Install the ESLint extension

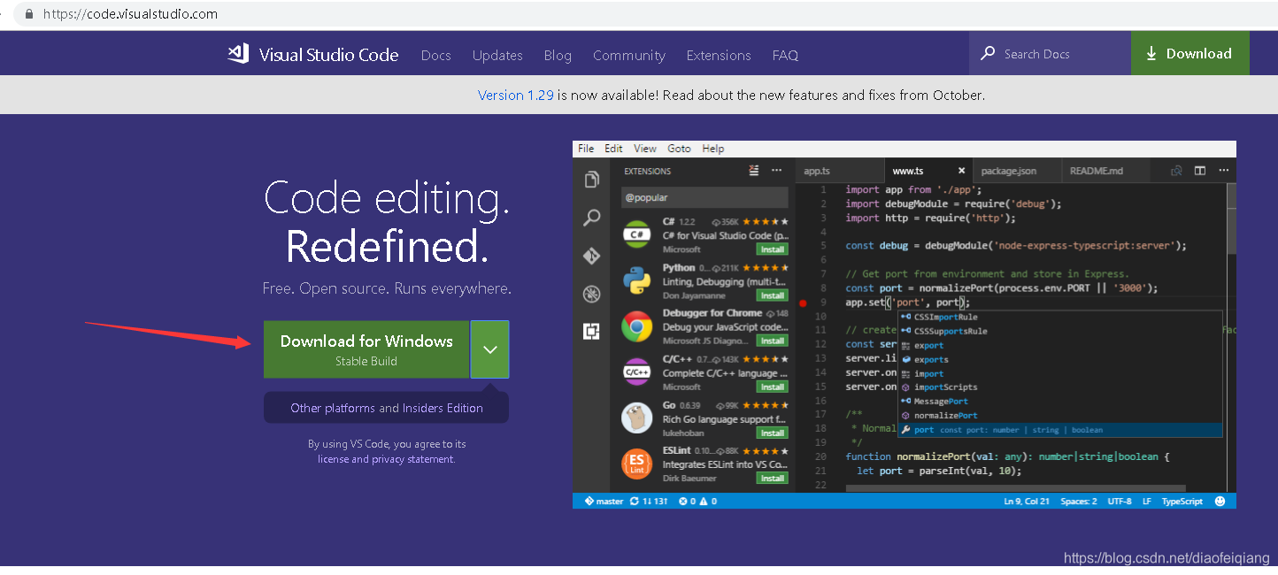772,478
